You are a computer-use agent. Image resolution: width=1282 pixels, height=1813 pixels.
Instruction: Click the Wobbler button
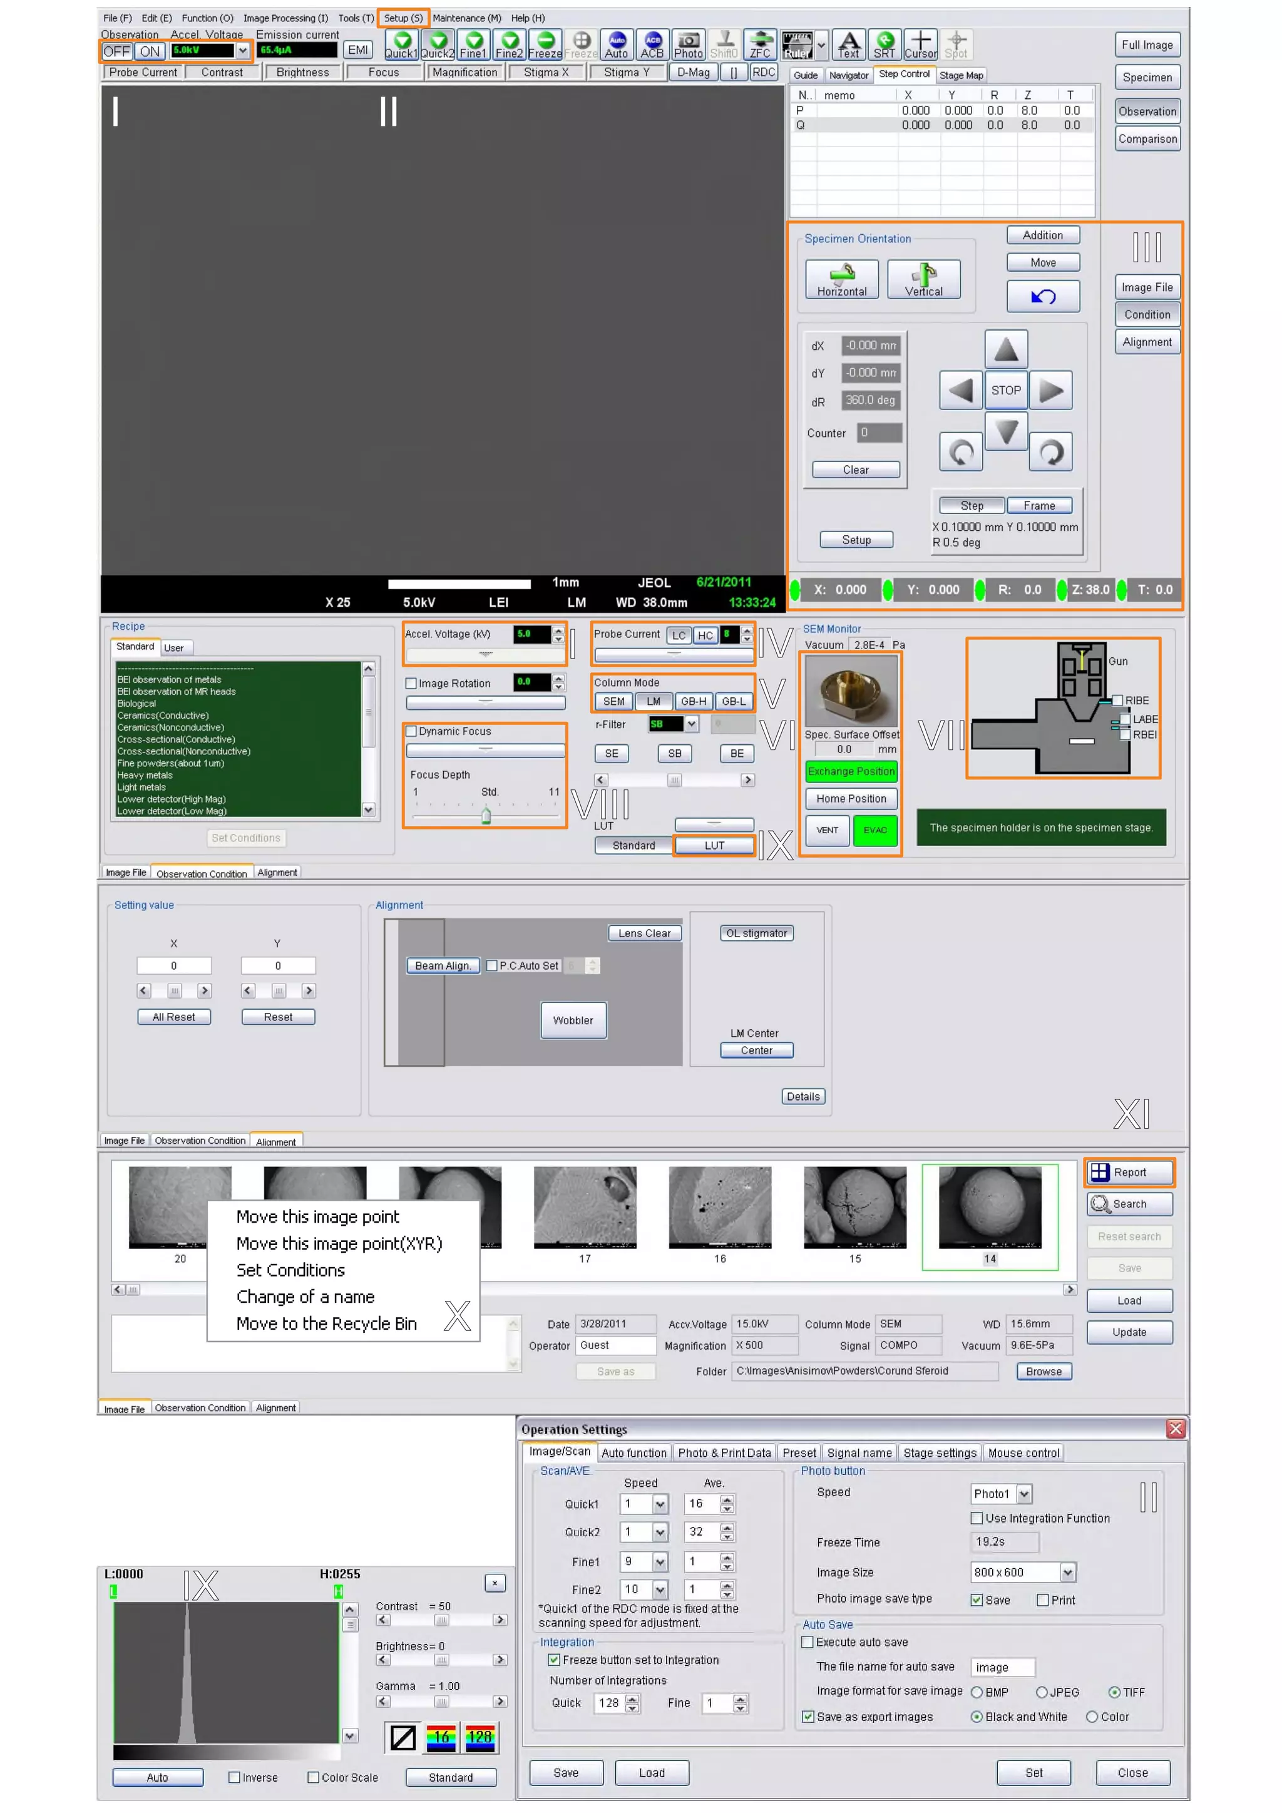click(x=573, y=1020)
